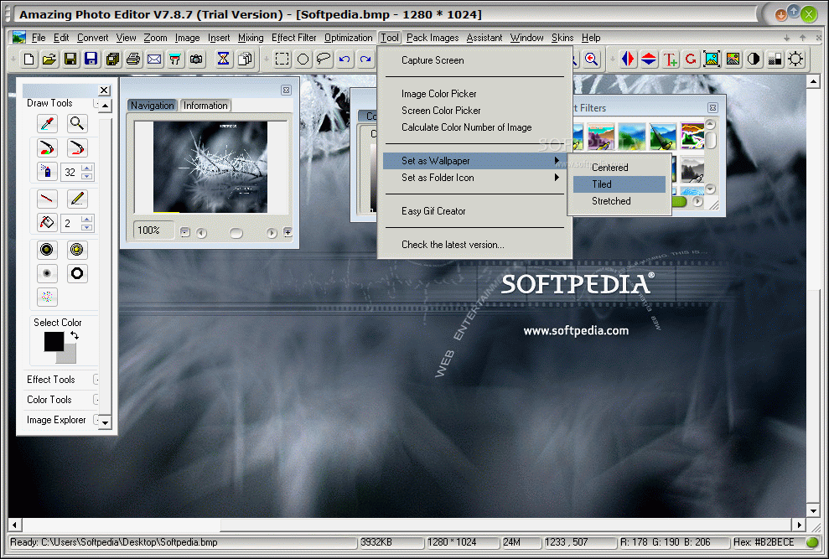
Task: Click the navigation zoom slider thumb
Action: (x=236, y=233)
